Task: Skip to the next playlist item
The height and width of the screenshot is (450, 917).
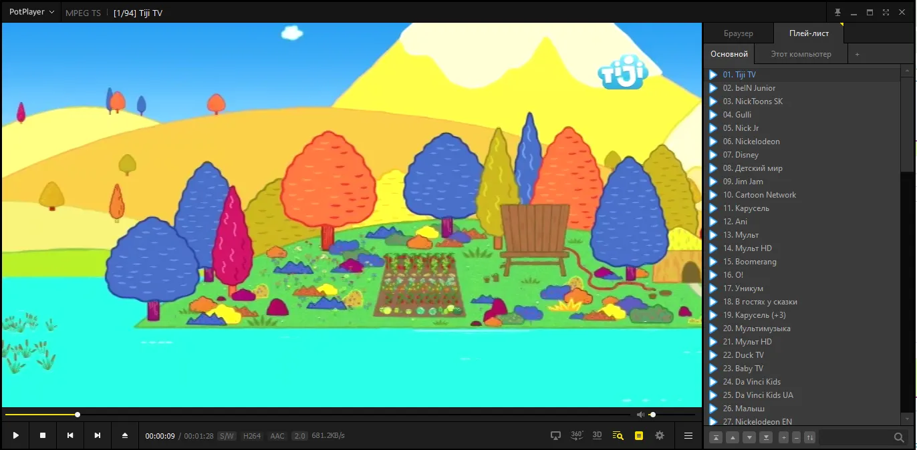Action: click(98, 435)
